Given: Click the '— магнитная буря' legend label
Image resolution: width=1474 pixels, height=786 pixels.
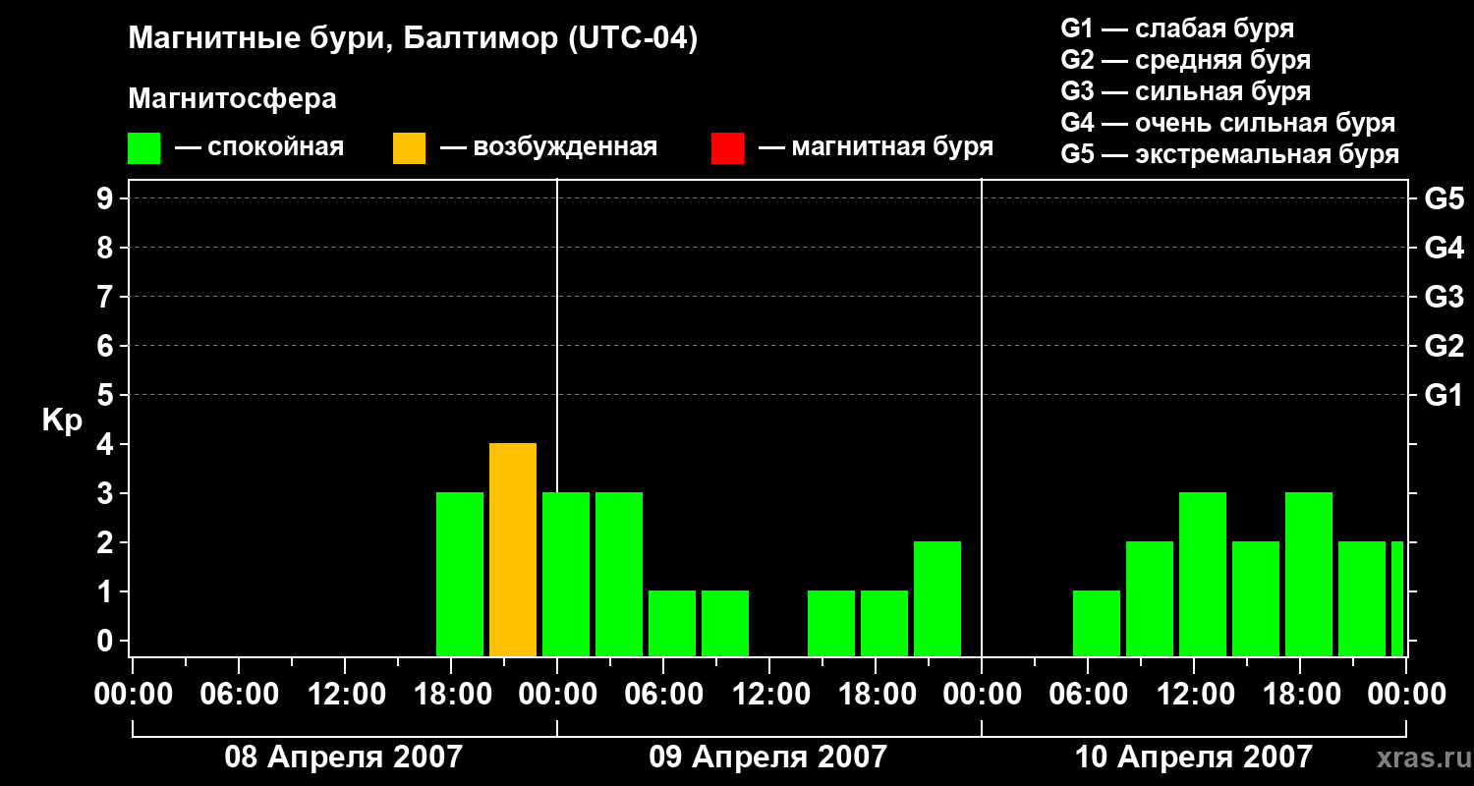Looking at the screenshot, I should click(x=876, y=147).
